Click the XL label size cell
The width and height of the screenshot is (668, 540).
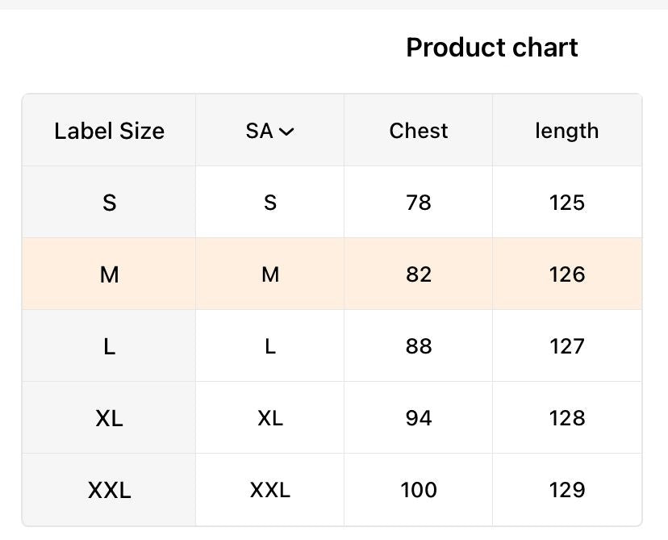[109, 418]
